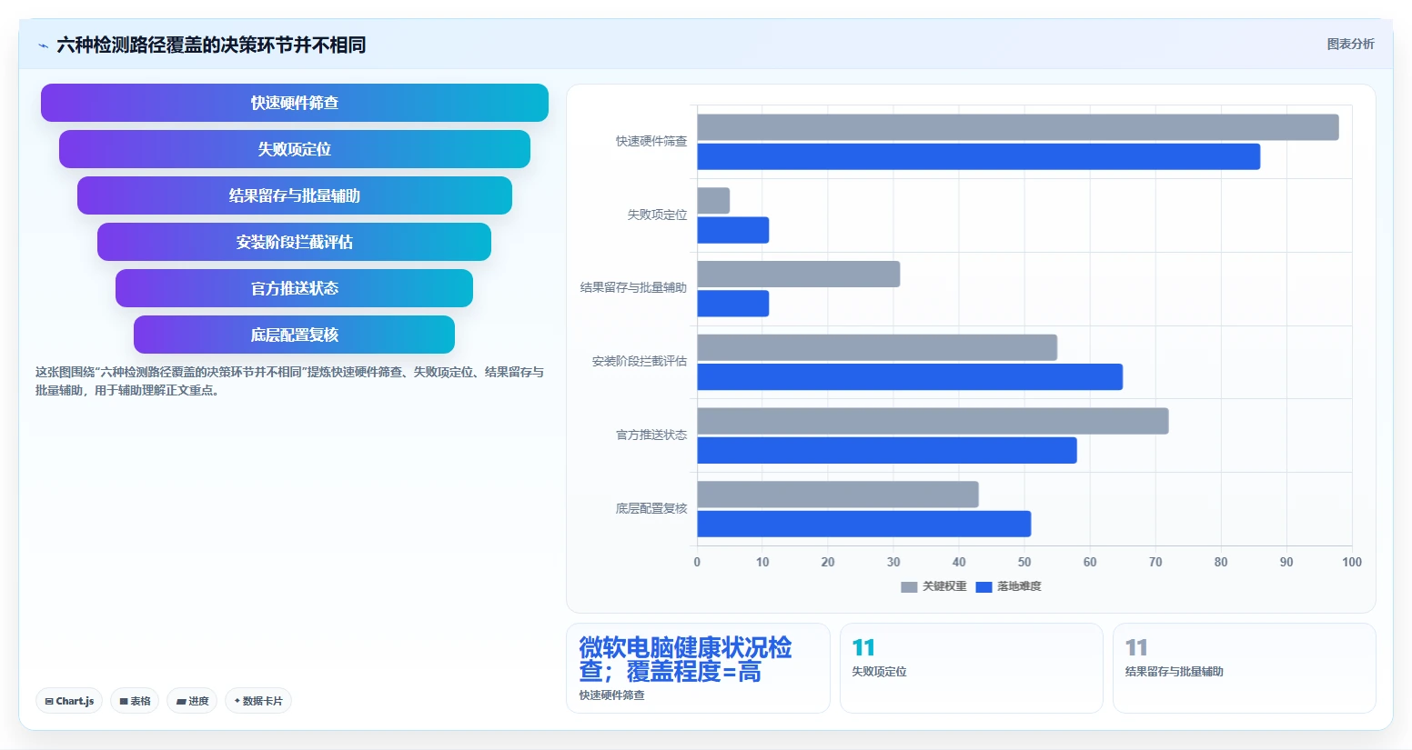Click the 落地难度 legend label text
The height and width of the screenshot is (750, 1412).
point(1019,586)
